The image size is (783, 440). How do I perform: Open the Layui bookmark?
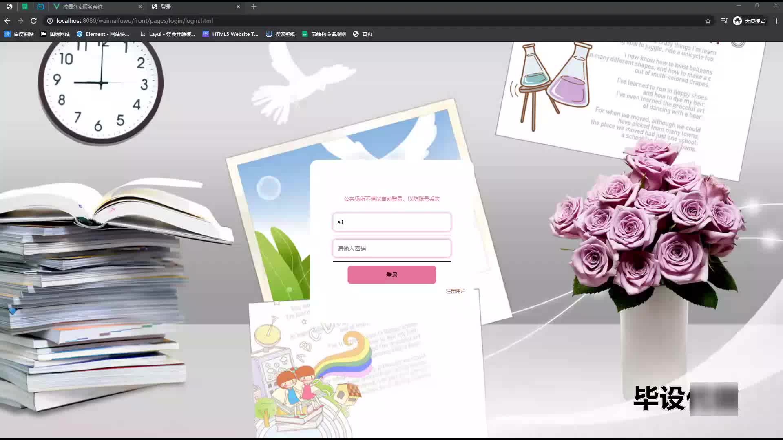(168, 34)
